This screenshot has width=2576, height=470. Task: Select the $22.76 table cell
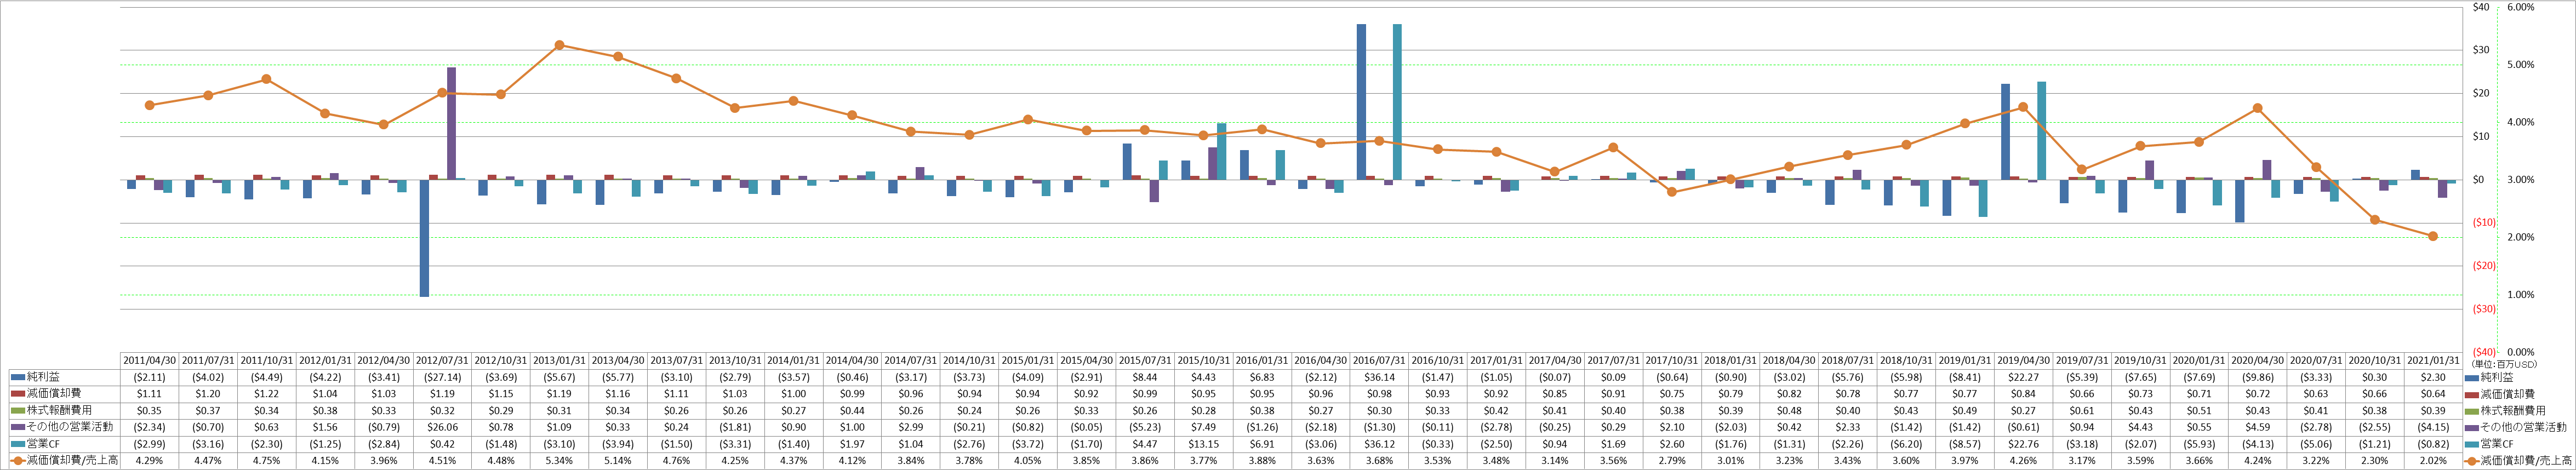tap(2023, 444)
